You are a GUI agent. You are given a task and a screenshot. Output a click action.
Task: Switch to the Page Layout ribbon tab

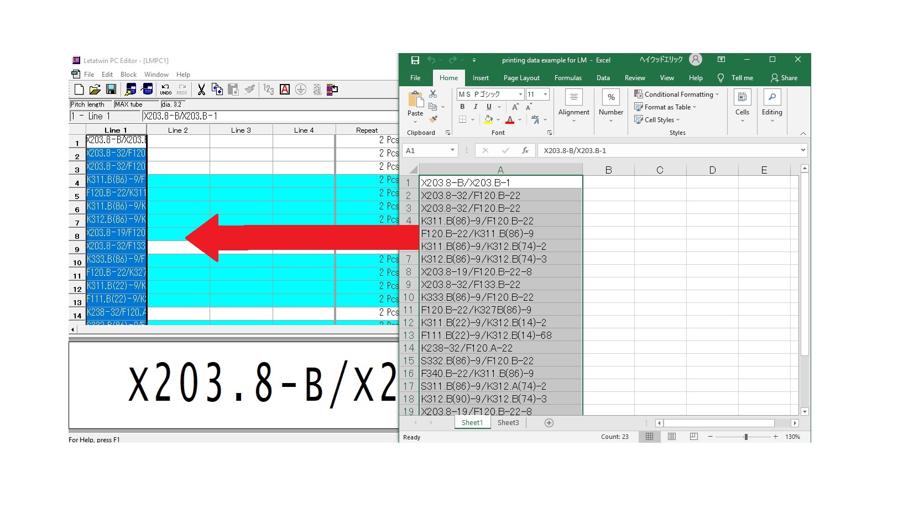[521, 78]
